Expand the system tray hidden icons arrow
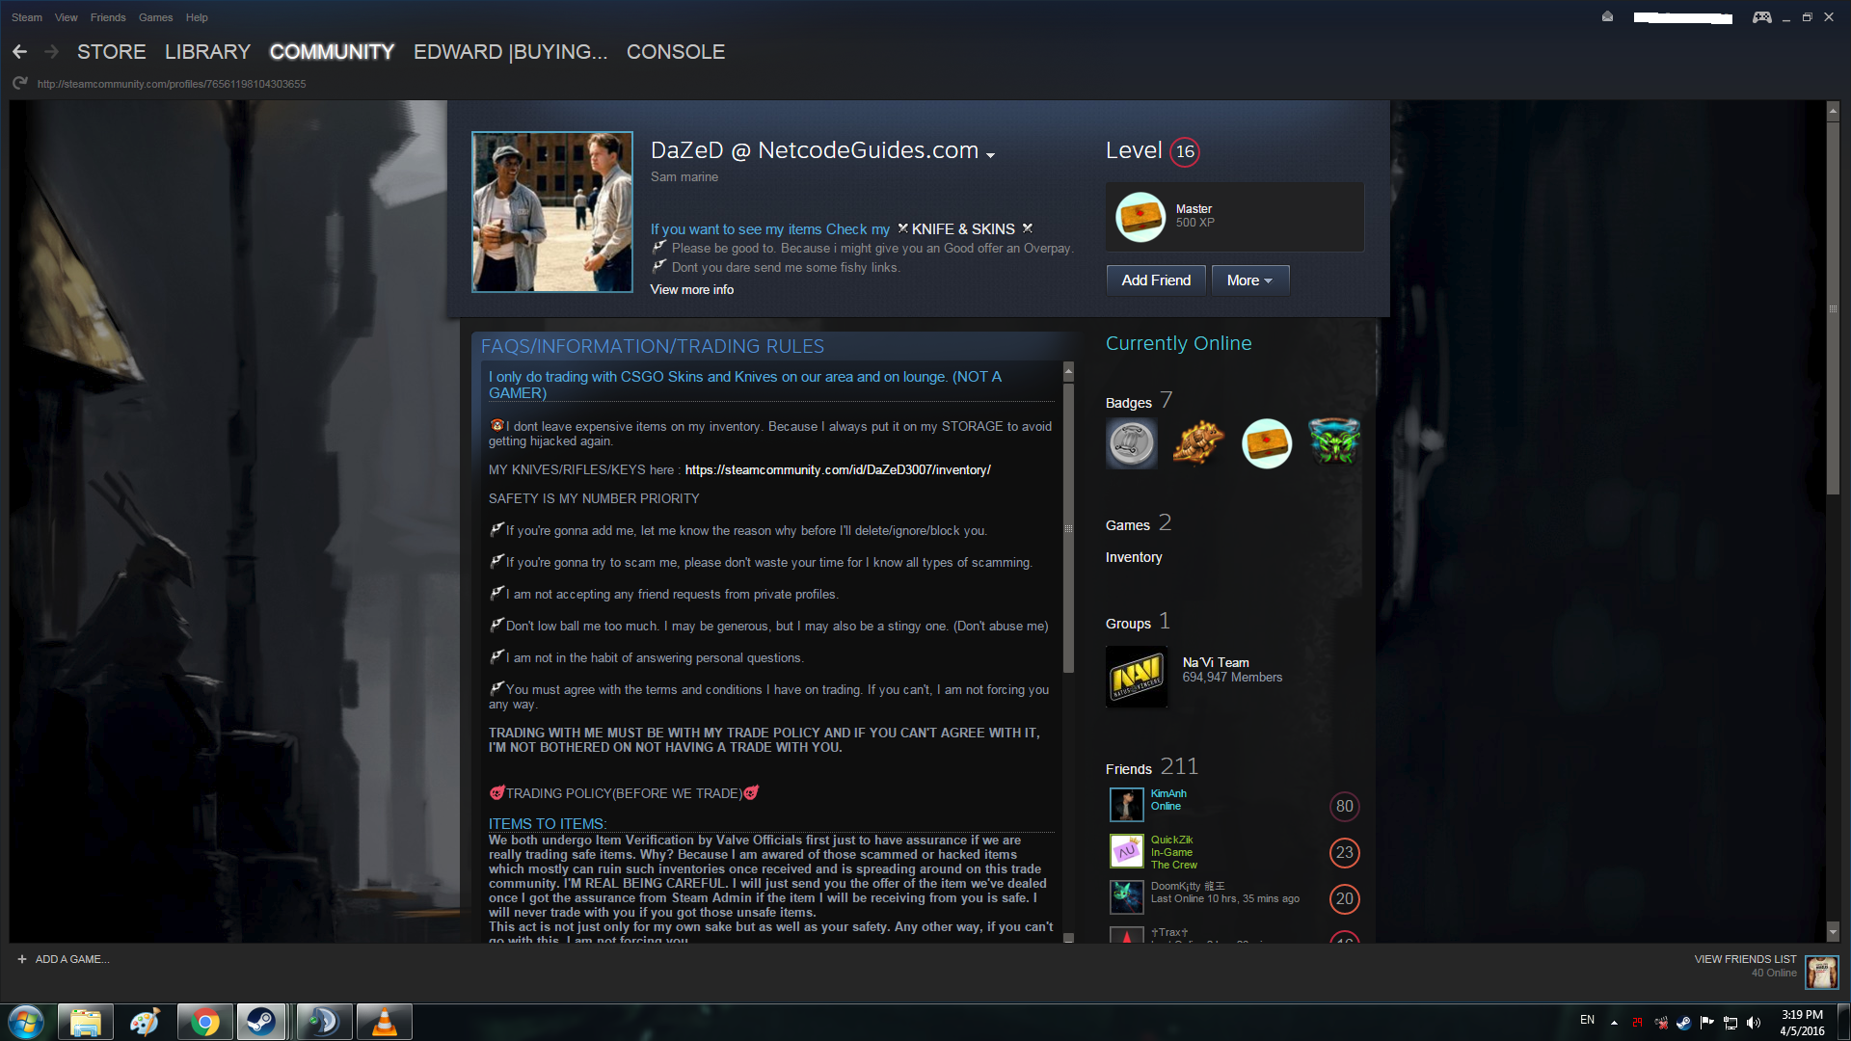 coord(1614,1023)
